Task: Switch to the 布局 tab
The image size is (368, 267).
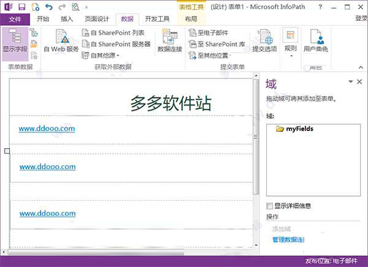Action: 191,19
